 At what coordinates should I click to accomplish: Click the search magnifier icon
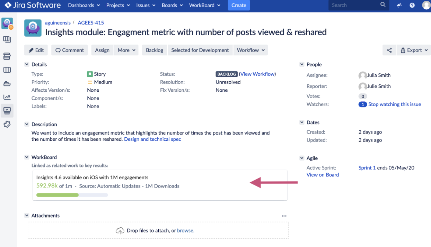click(x=383, y=5)
